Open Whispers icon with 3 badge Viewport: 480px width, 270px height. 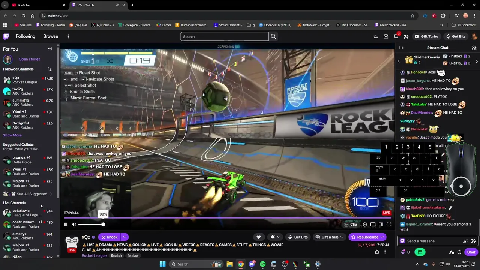tap(396, 36)
